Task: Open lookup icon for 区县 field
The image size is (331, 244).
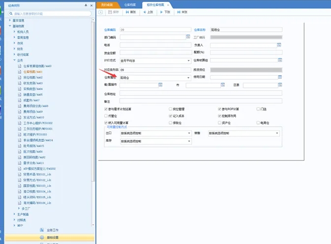Action: tap(280, 85)
